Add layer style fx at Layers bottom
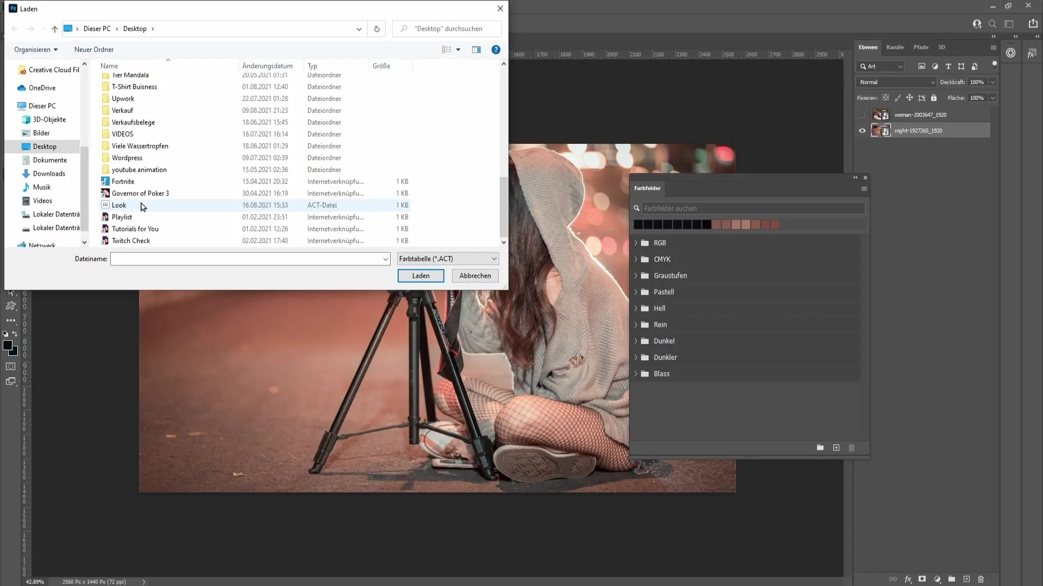This screenshot has width=1043, height=586. [x=908, y=579]
